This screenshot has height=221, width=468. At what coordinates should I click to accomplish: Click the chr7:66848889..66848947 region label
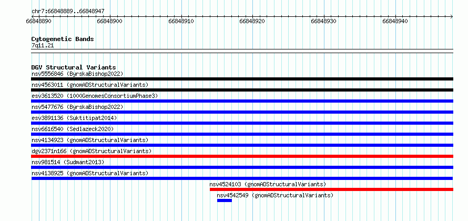tap(68, 12)
